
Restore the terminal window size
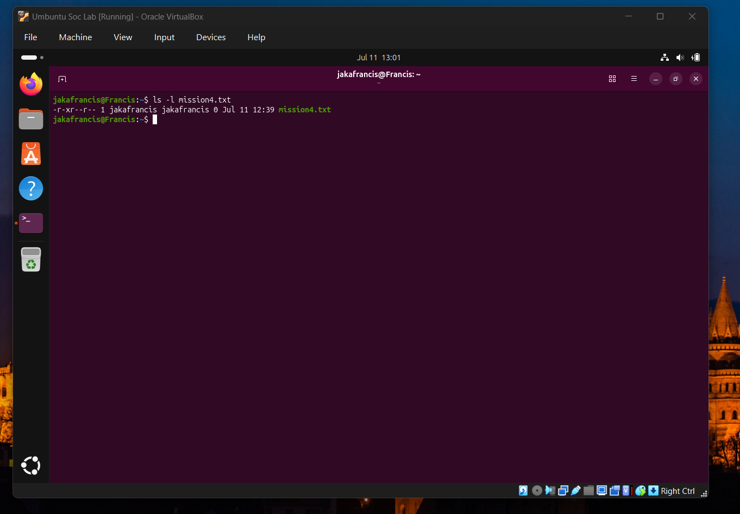coord(676,79)
